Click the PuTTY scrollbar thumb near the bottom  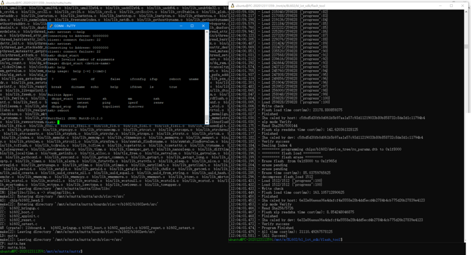click(x=207, y=117)
